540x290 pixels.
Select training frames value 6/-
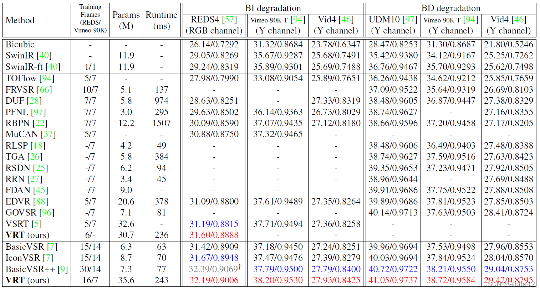tap(90, 235)
